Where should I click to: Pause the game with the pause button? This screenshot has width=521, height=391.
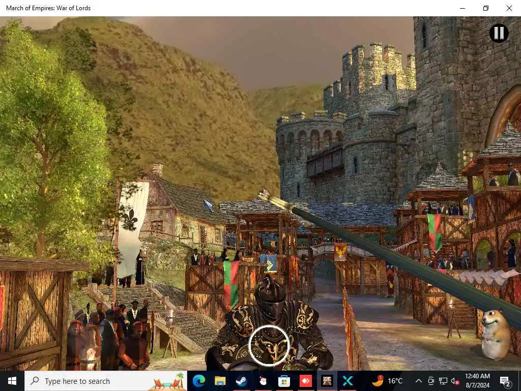499,33
